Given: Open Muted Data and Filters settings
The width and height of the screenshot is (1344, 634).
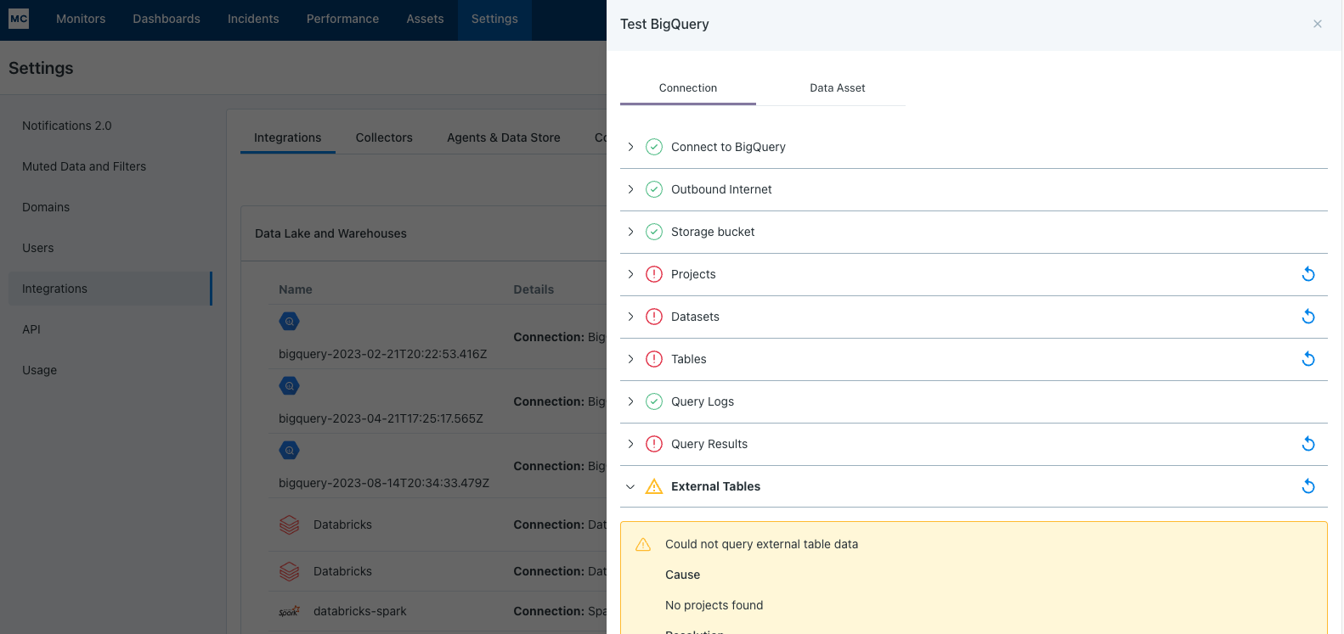Looking at the screenshot, I should click(84, 166).
